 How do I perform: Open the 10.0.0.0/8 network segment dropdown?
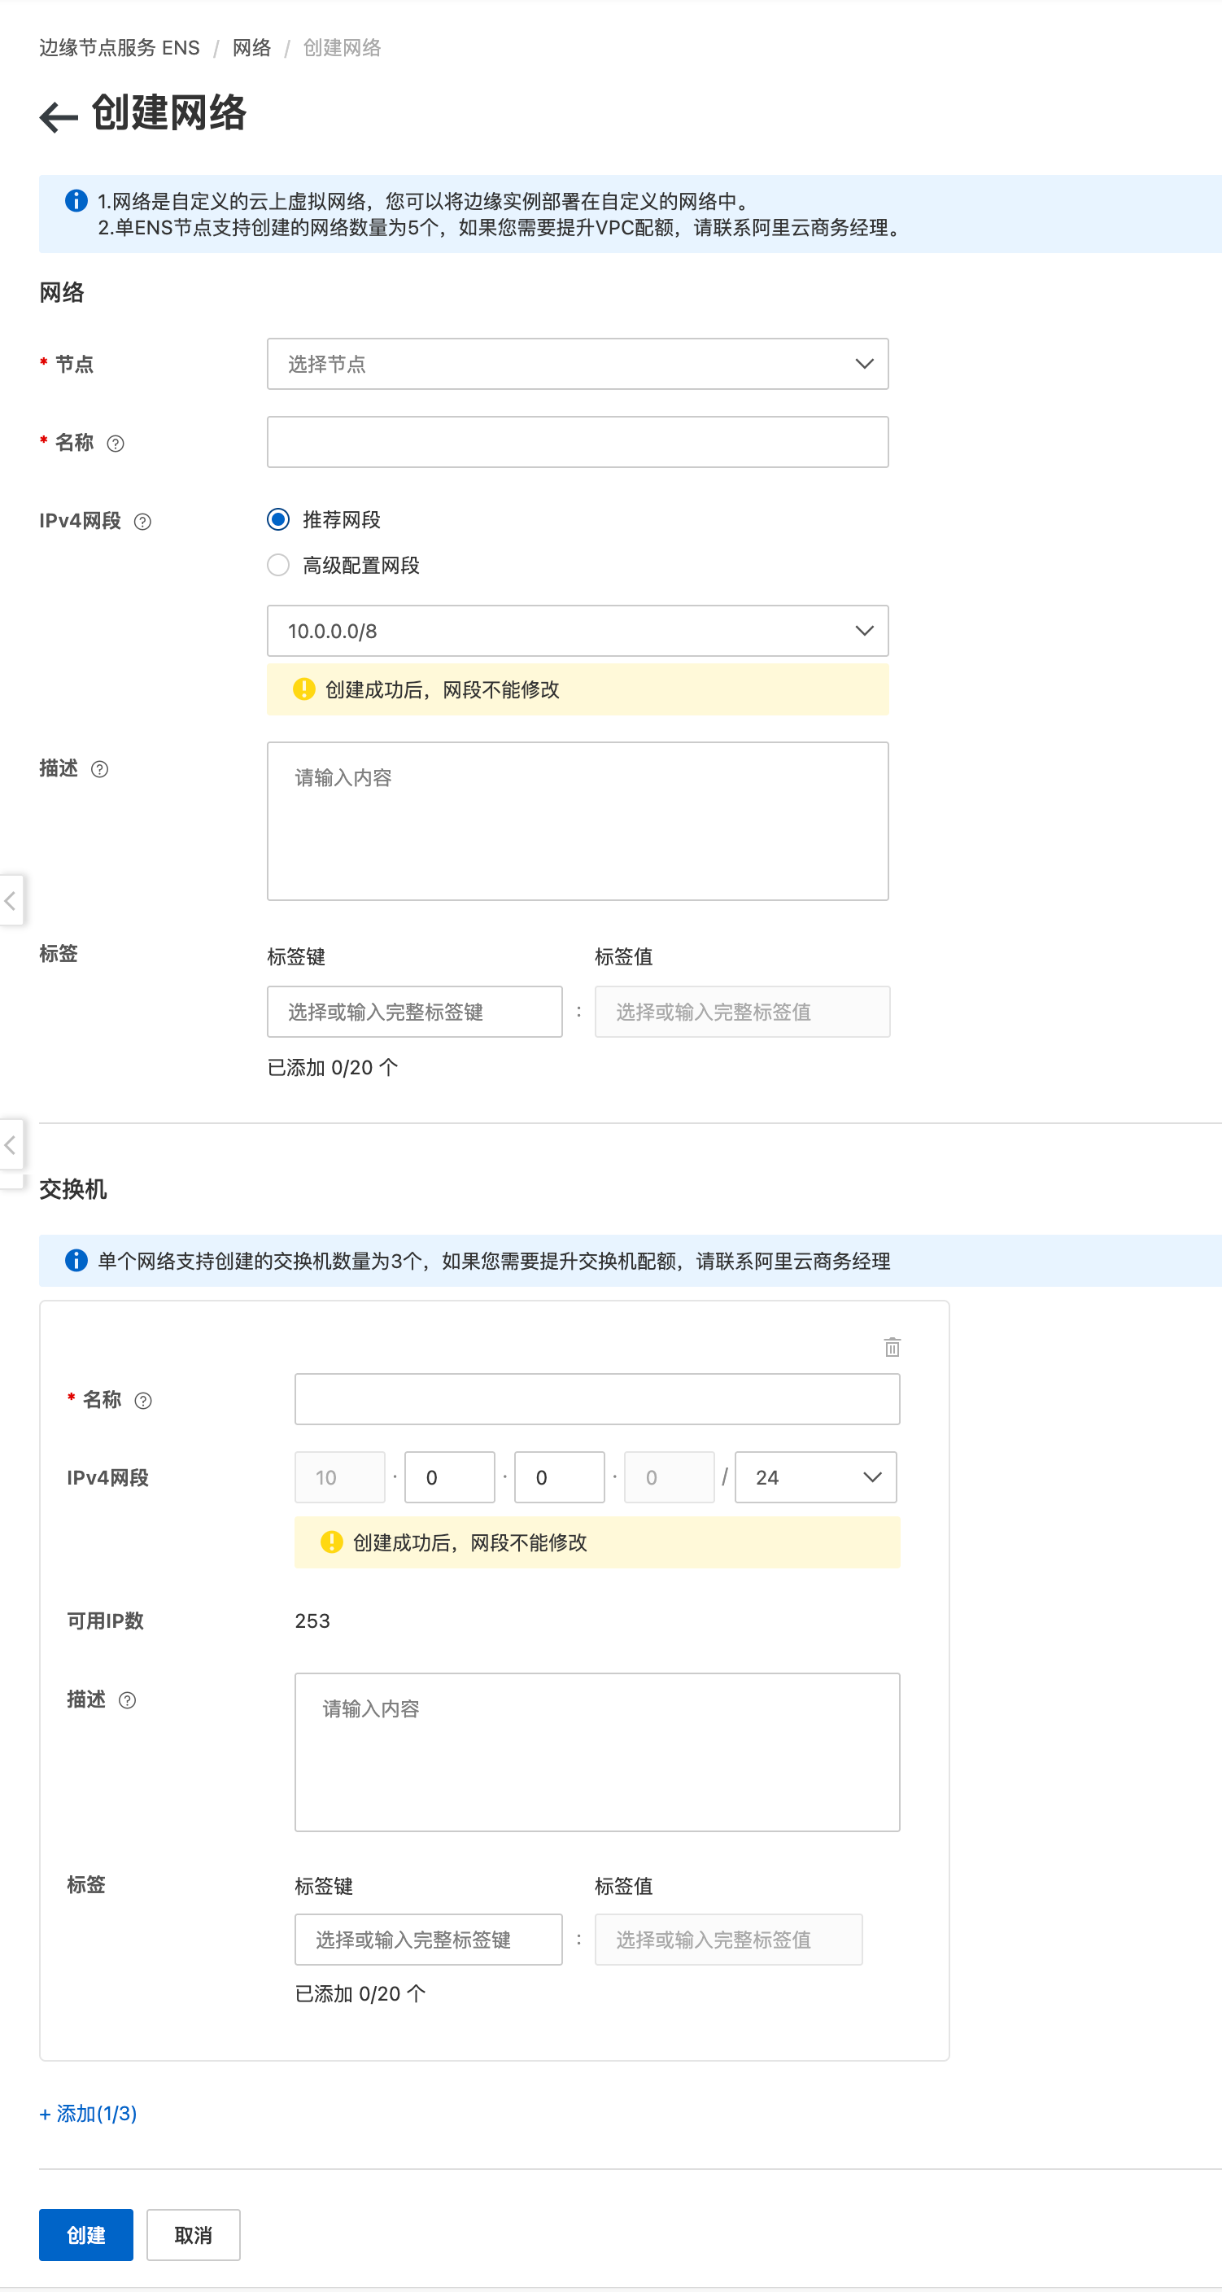(x=578, y=631)
